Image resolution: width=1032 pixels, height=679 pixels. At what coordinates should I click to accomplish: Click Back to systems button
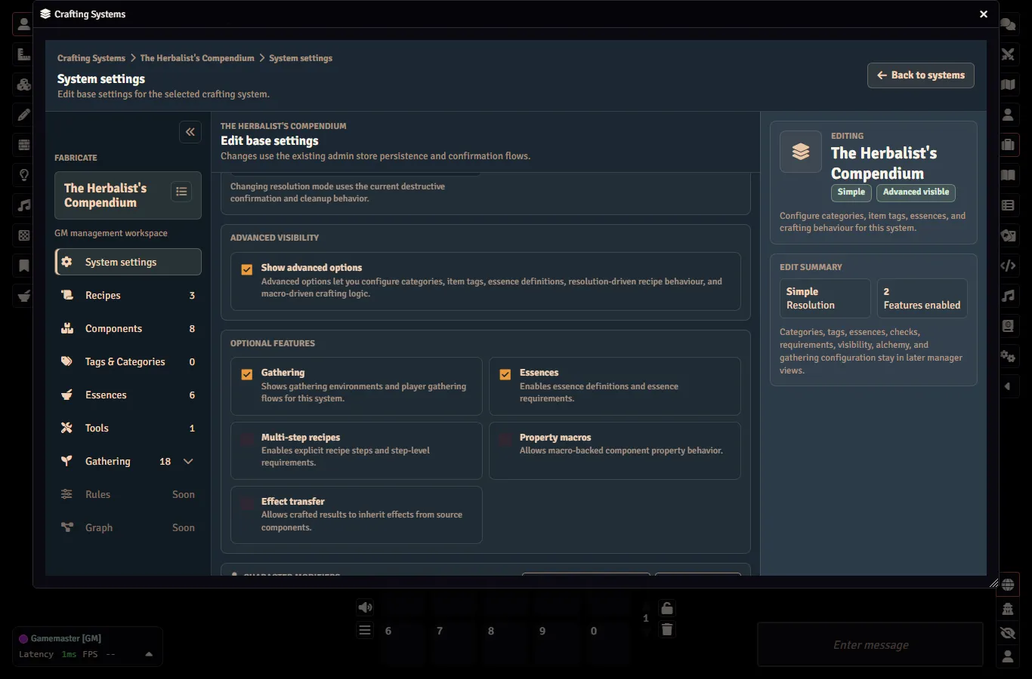(921, 75)
